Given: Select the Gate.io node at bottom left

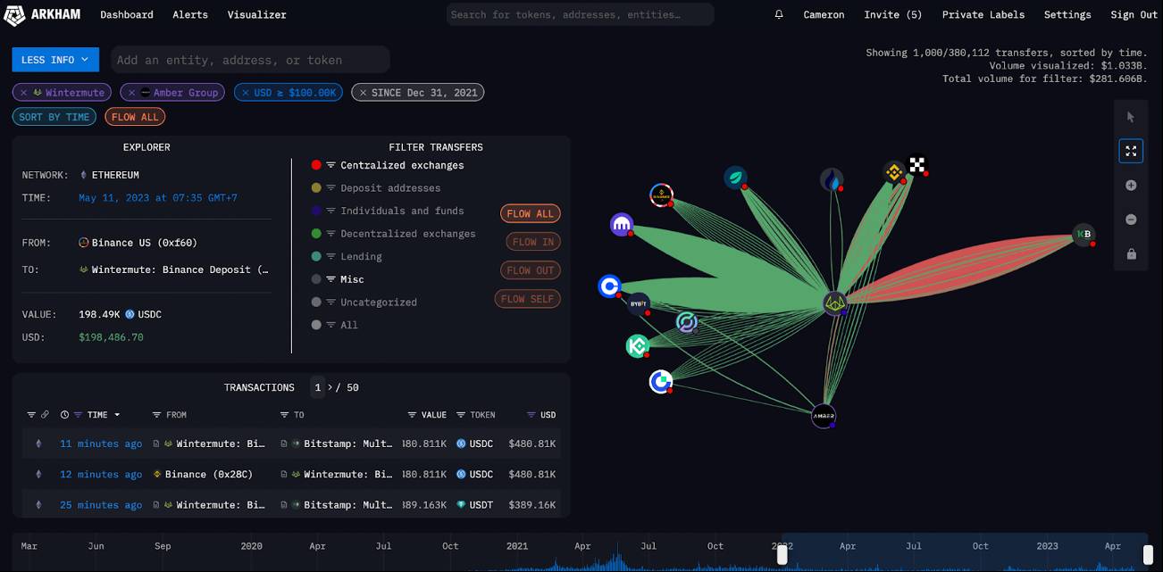Looking at the screenshot, I should click(661, 382).
